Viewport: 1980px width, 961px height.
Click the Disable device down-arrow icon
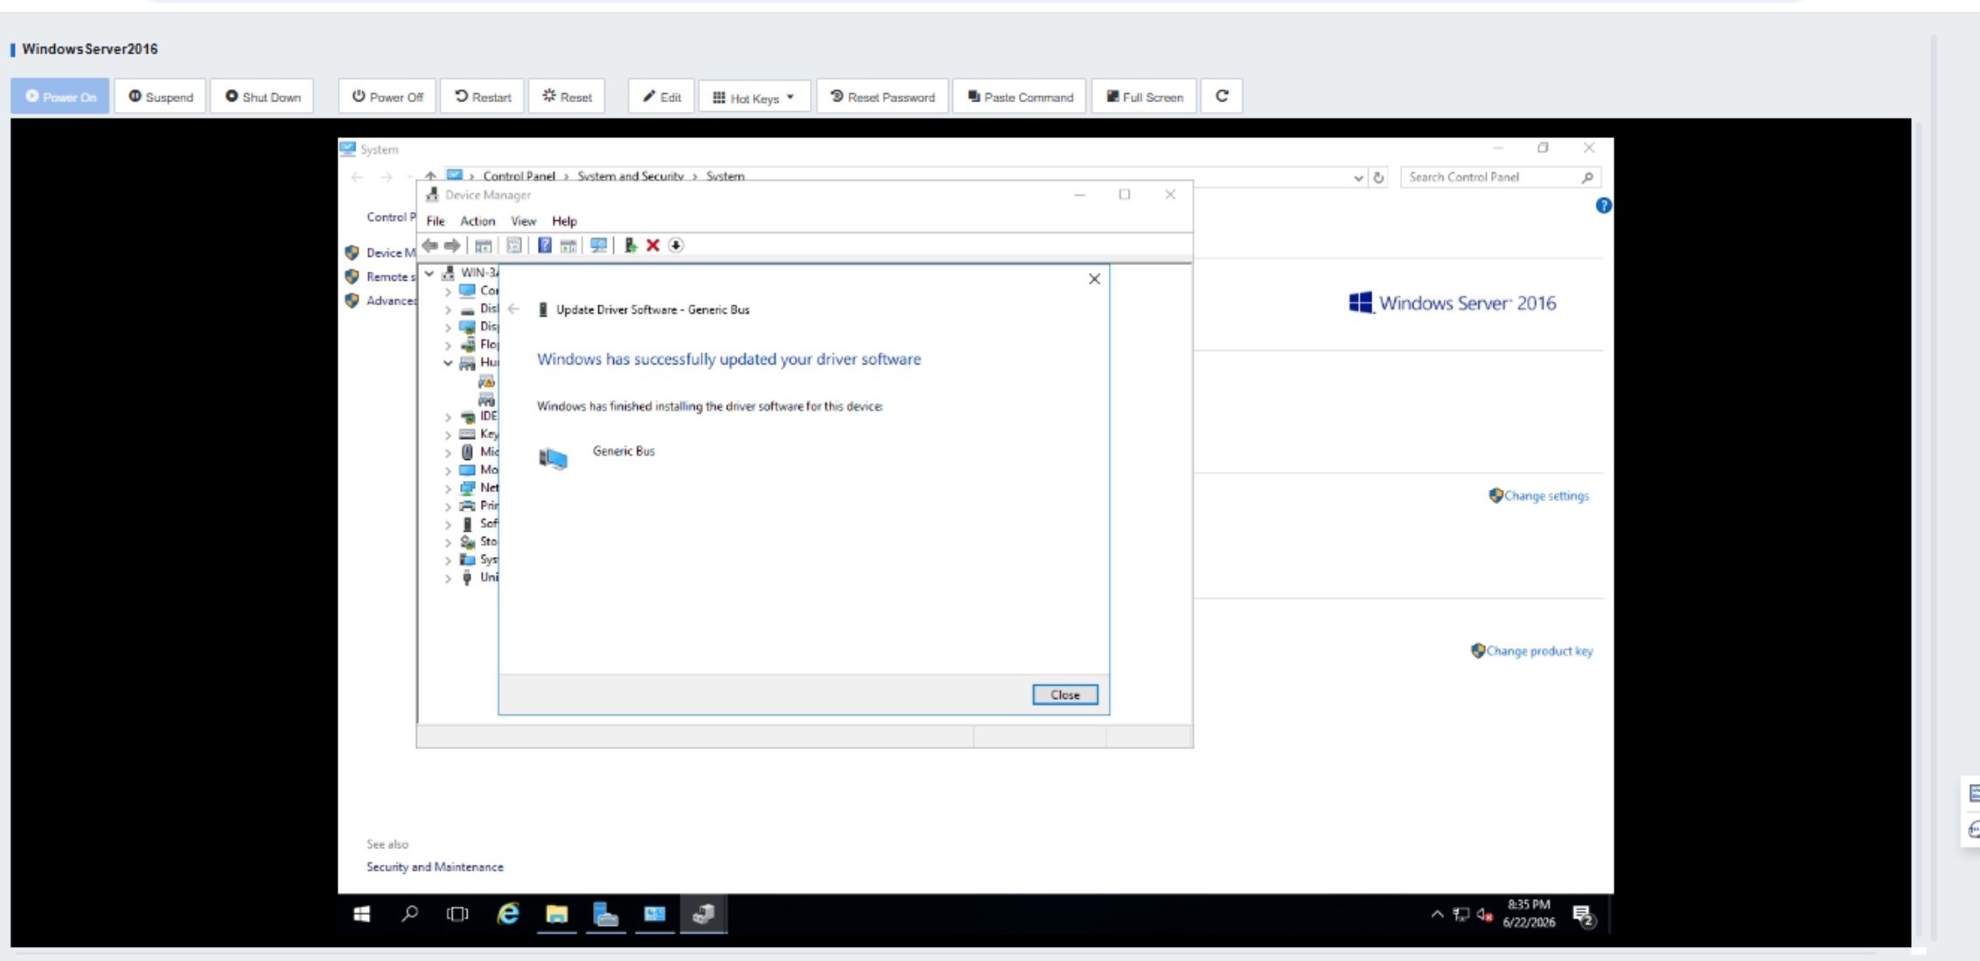coord(676,246)
